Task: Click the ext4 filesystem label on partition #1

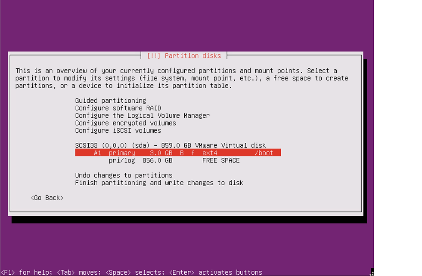Action: click(210, 153)
